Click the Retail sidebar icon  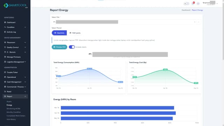coord(5,92)
